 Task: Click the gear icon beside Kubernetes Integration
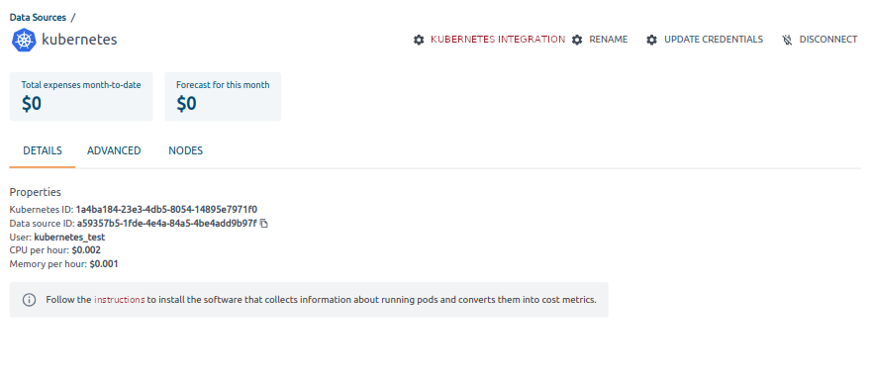pyautogui.click(x=419, y=40)
